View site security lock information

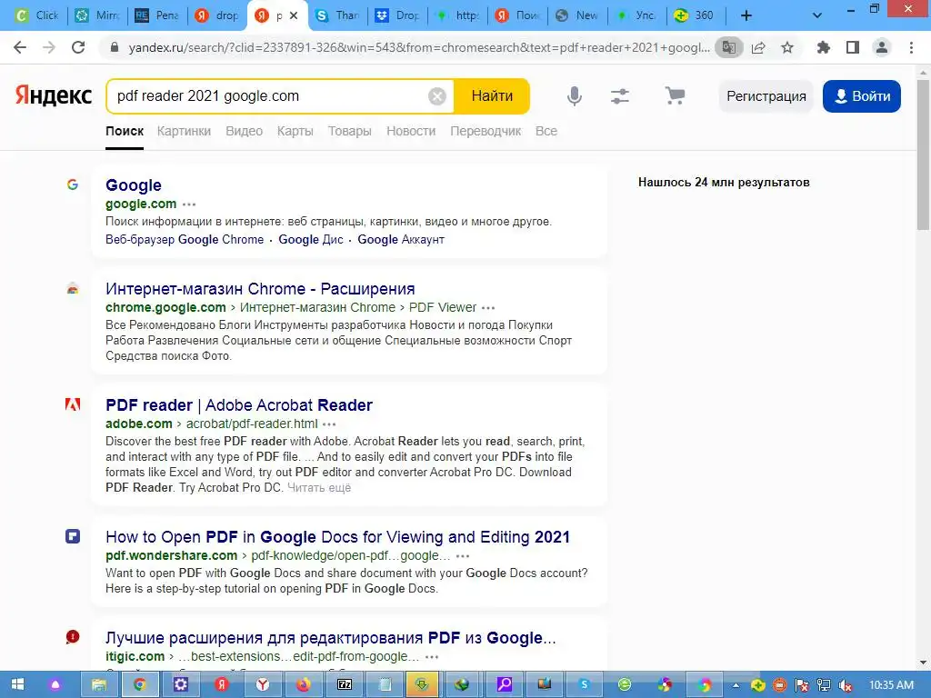(115, 47)
